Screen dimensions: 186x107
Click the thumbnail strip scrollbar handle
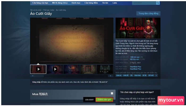[40, 76]
